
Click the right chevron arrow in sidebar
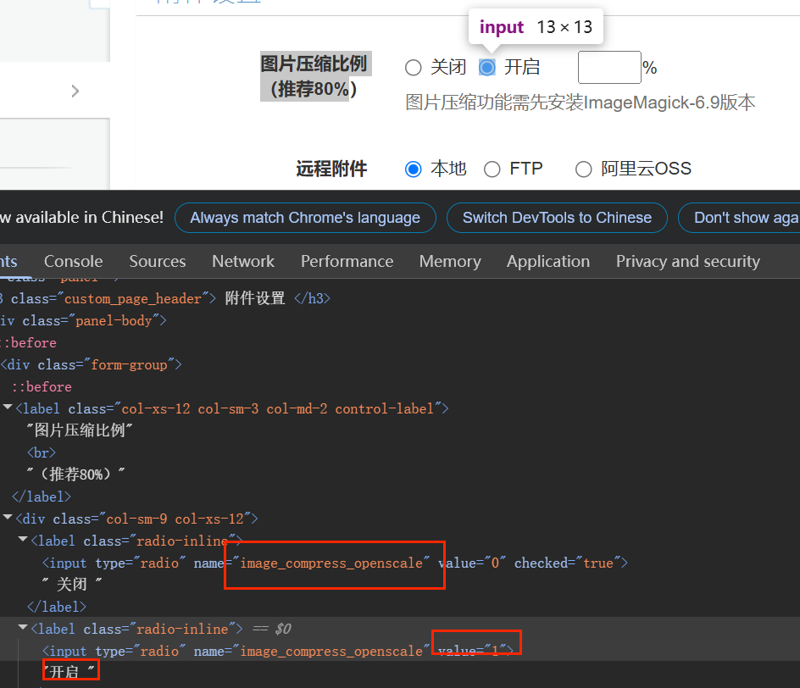tap(75, 91)
